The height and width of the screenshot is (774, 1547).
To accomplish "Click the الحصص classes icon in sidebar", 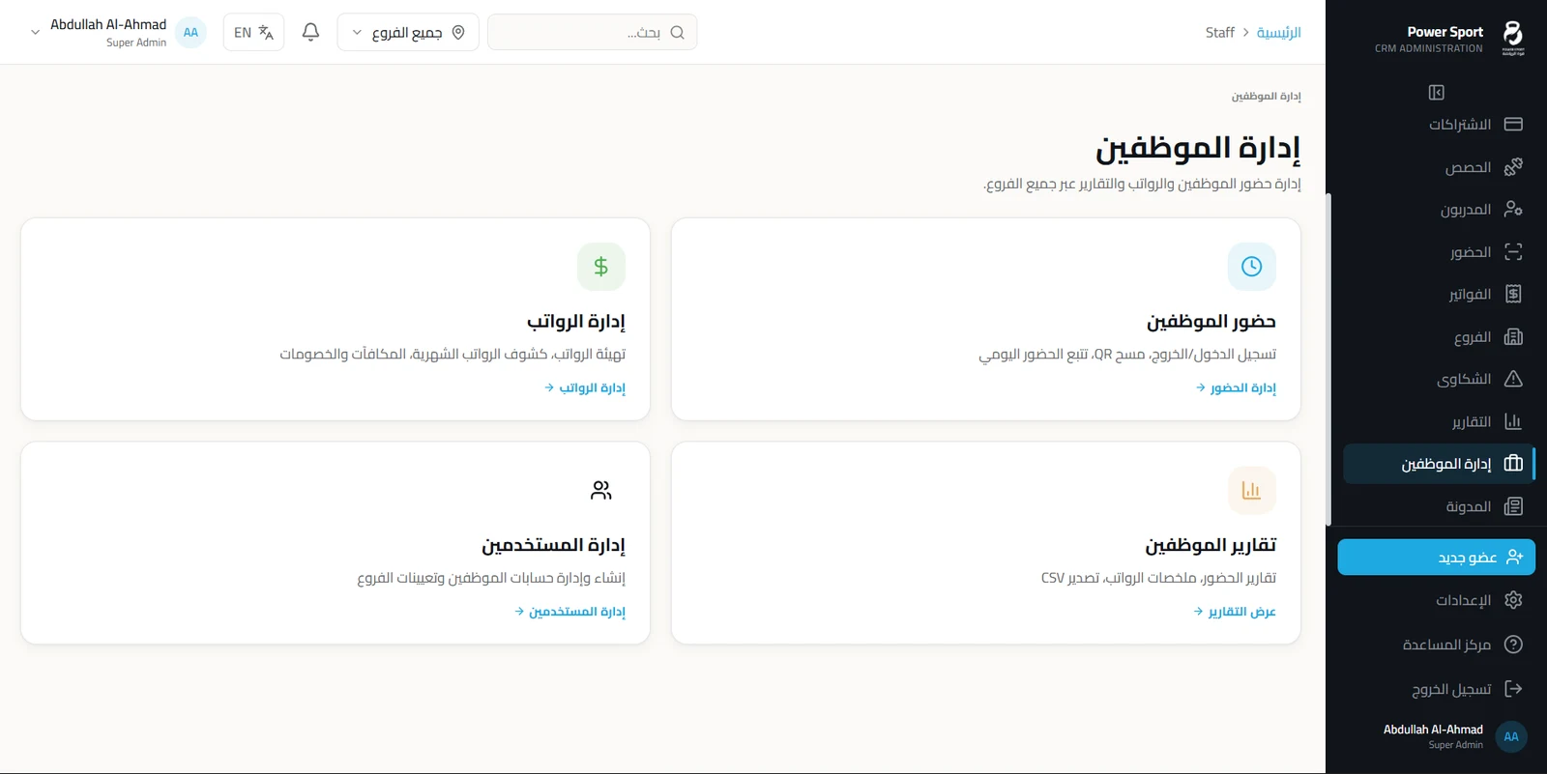I will click(1514, 167).
